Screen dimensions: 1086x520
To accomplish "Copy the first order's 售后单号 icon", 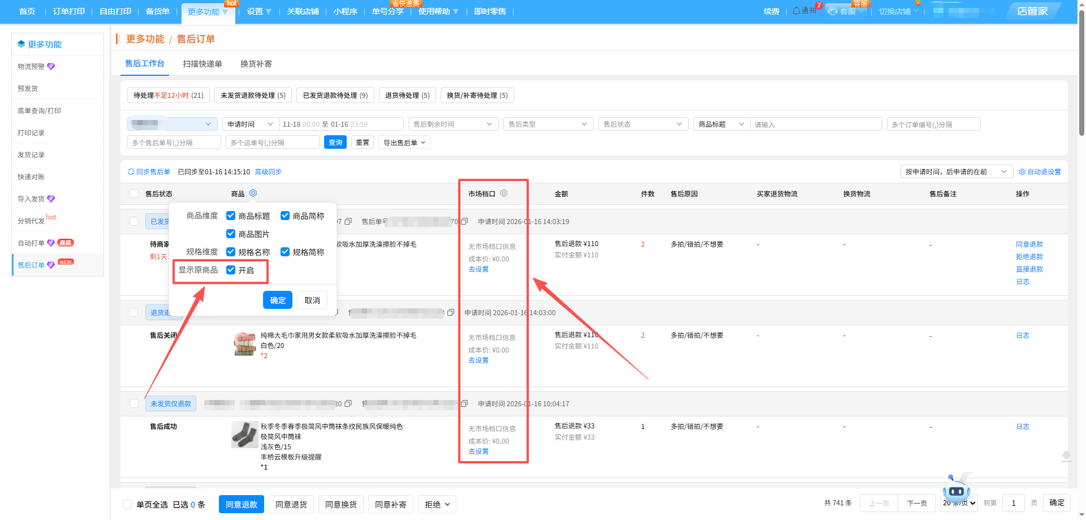I will click(x=464, y=222).
